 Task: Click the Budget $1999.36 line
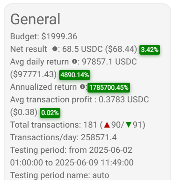click(x=43, y=36)
